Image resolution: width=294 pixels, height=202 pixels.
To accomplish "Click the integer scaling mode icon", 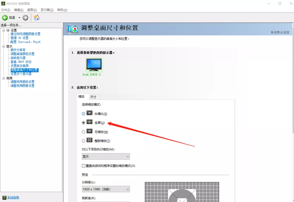I will pos(90,140).
